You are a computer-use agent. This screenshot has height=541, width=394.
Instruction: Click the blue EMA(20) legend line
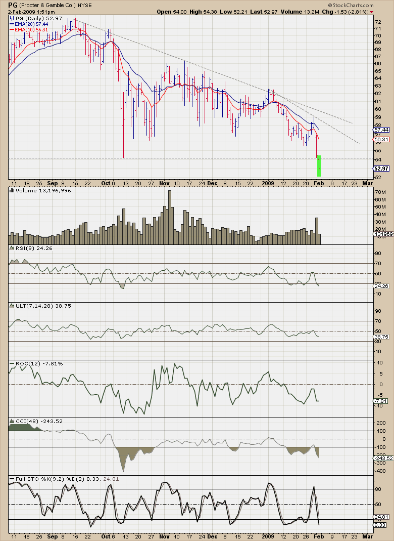12,24
